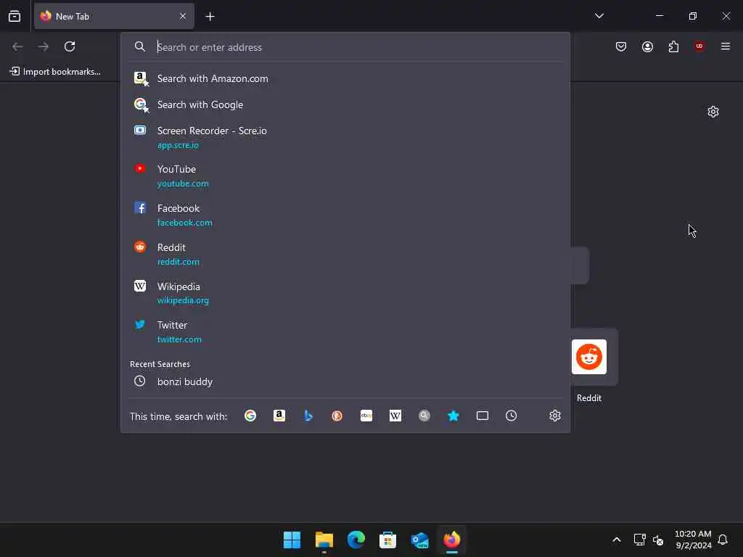The height and width of the screenshot is (557, 743).
Task: Open Microsoft Store from the taskbar
Action: click(387, 540)
